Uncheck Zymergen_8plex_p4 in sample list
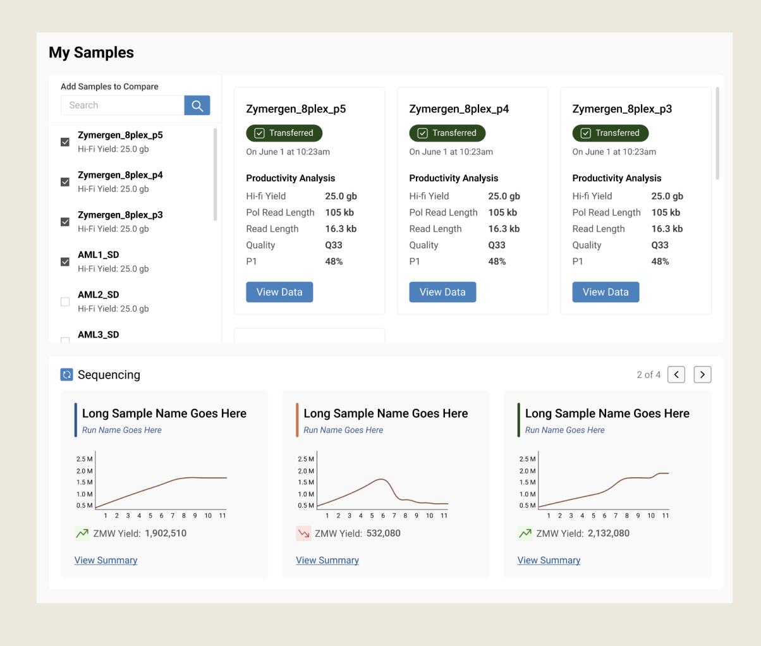This screenshot has height=646, width=761. tap(65, 182)
